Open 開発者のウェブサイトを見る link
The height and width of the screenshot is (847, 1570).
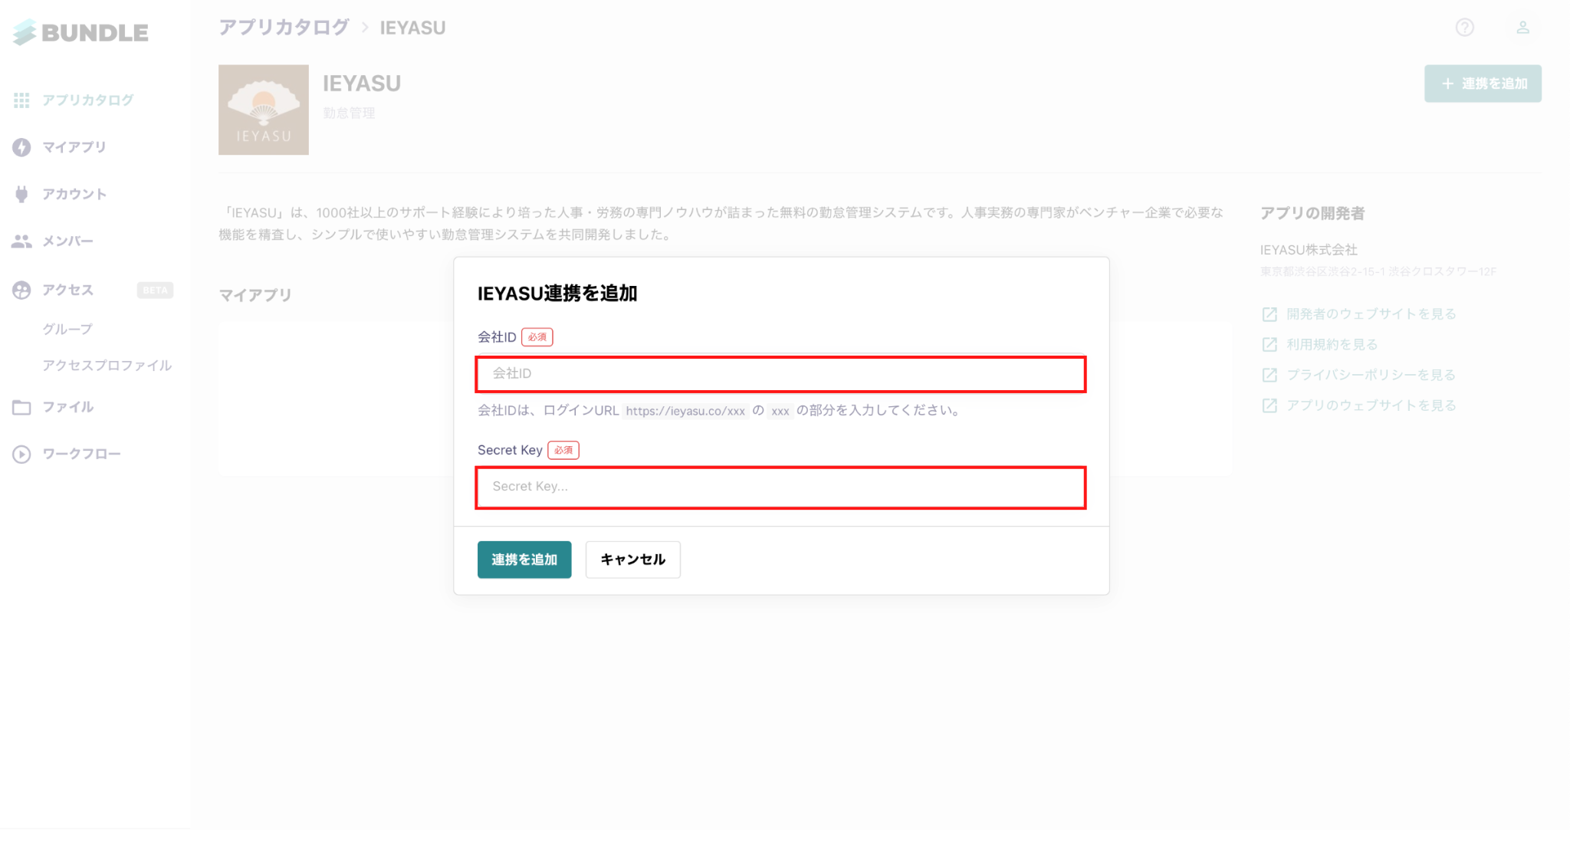click(1371, 314)
